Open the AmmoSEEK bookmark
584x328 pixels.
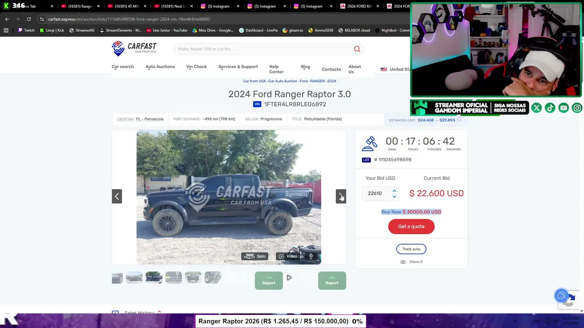click(x=320, y=31)
